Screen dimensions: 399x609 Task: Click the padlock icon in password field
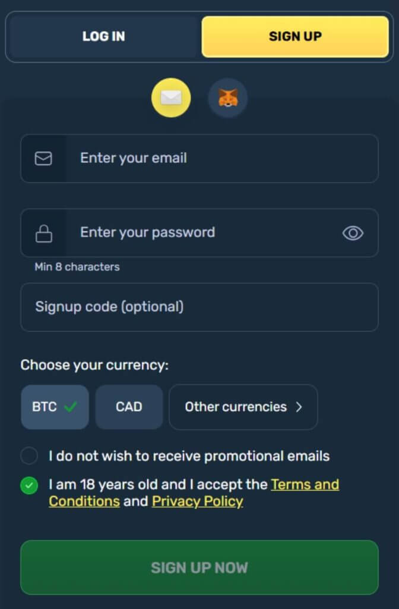(x=44, y=233)
